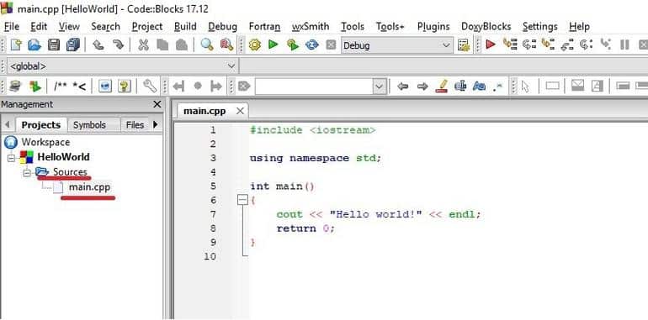
Task: Jump back with the browse tracker left arrow
Action: [178, 87]
